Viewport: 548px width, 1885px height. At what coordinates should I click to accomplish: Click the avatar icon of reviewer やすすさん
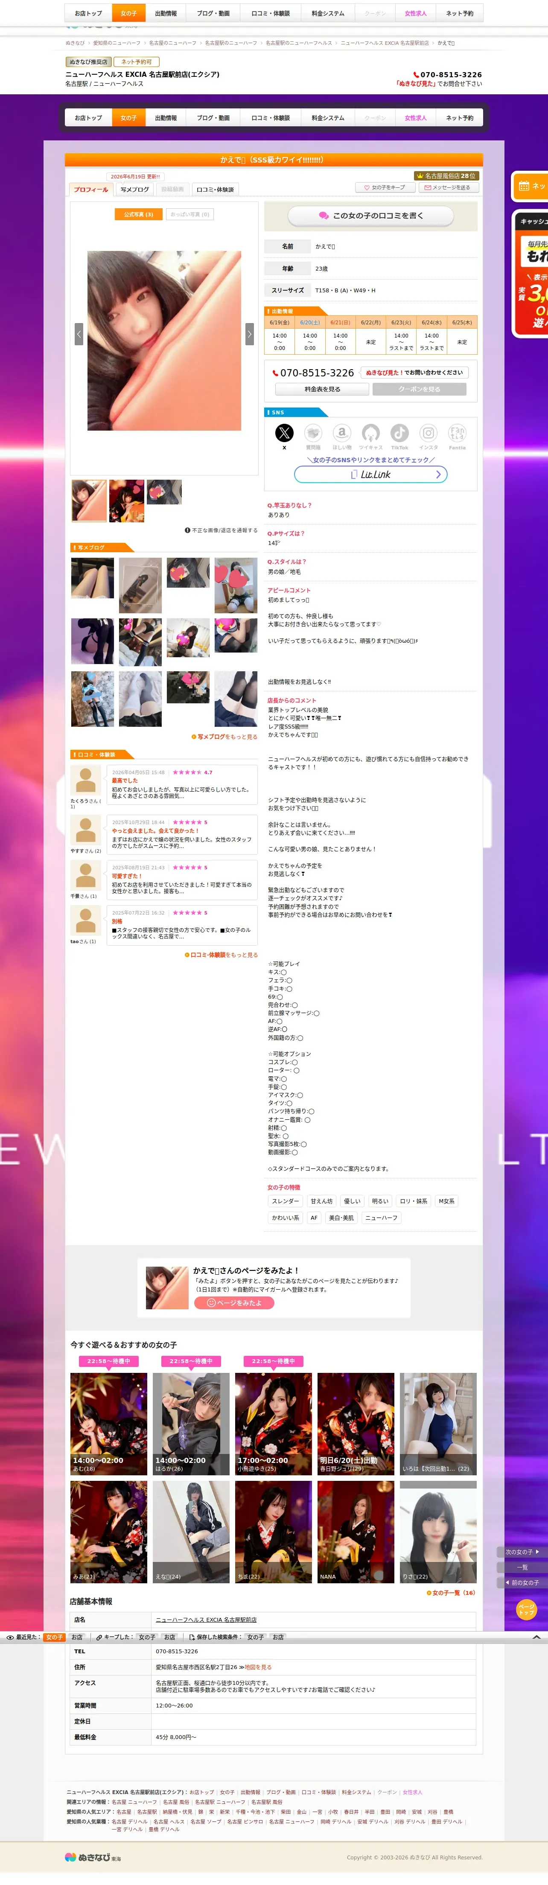(86, 830)
